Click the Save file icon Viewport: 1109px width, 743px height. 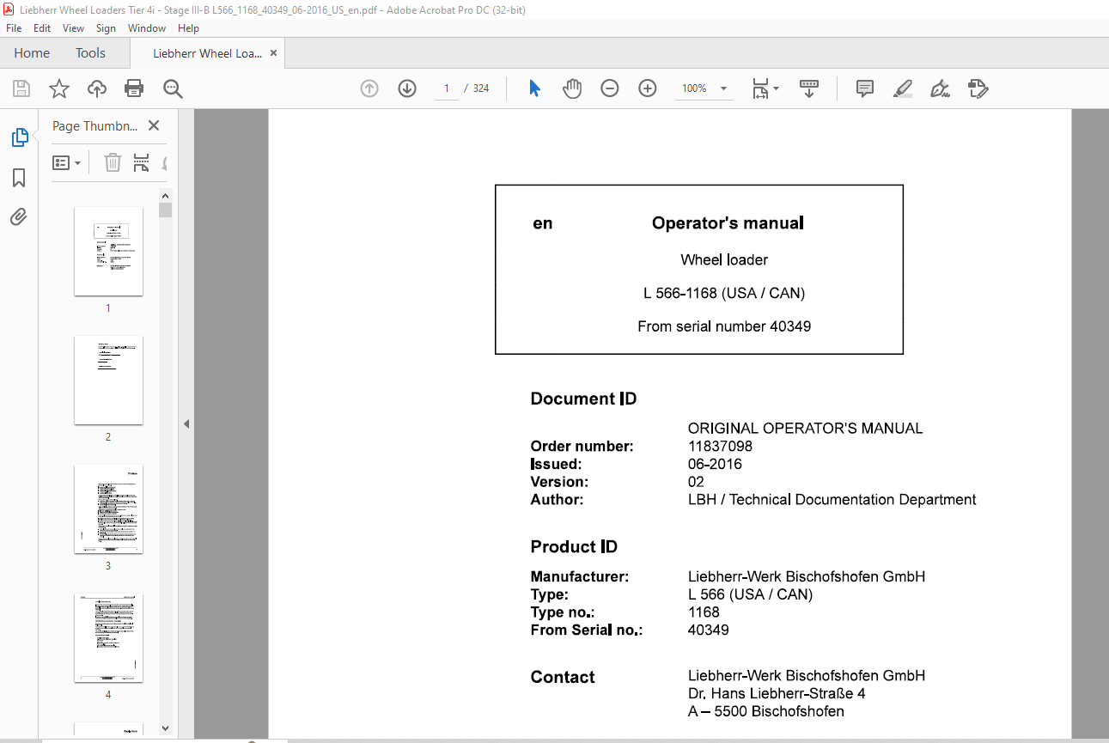click(21, 88)
